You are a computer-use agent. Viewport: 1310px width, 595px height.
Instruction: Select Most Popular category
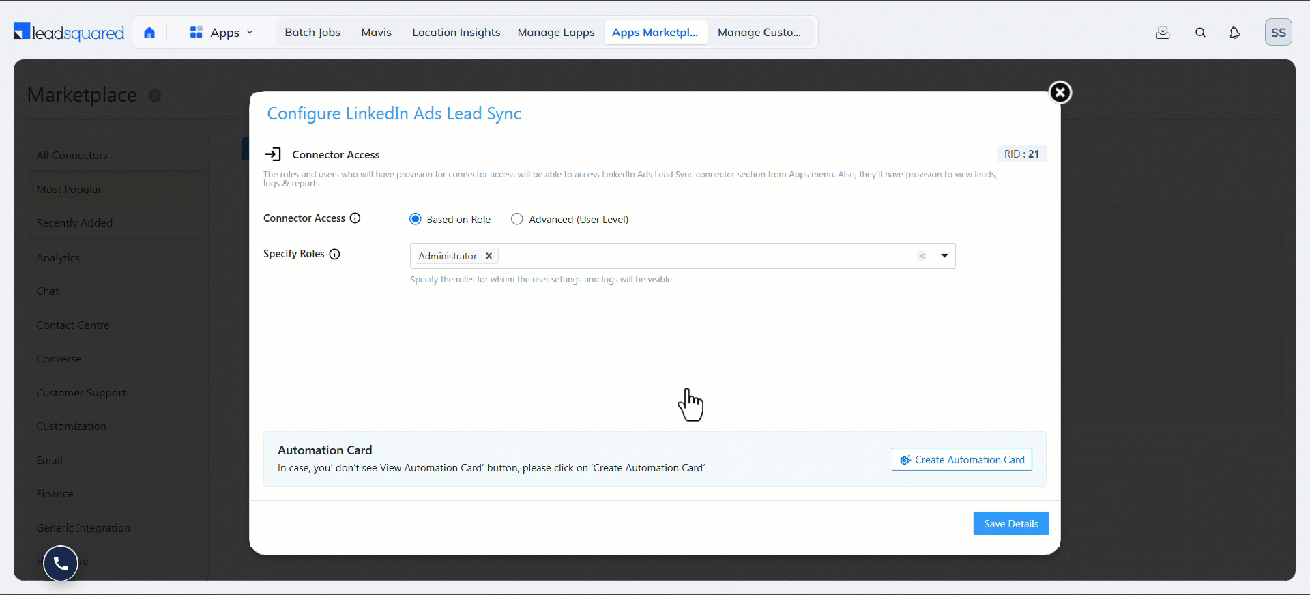[x=118, y=189]
